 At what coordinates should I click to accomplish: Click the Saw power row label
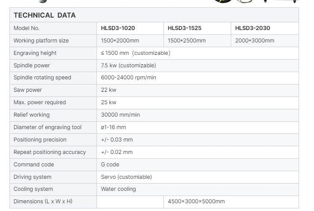point(27,90)
